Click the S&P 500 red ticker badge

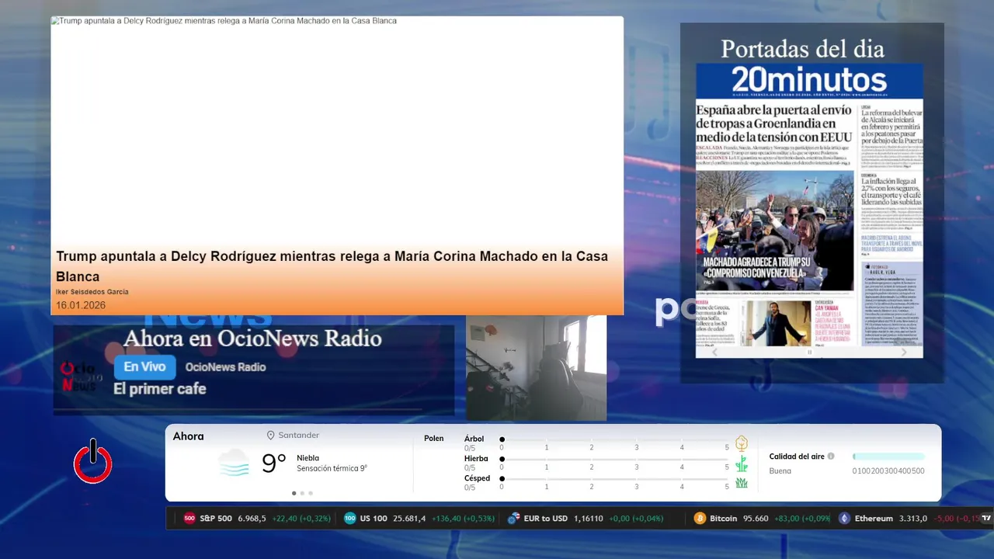(x=189, y=519)
